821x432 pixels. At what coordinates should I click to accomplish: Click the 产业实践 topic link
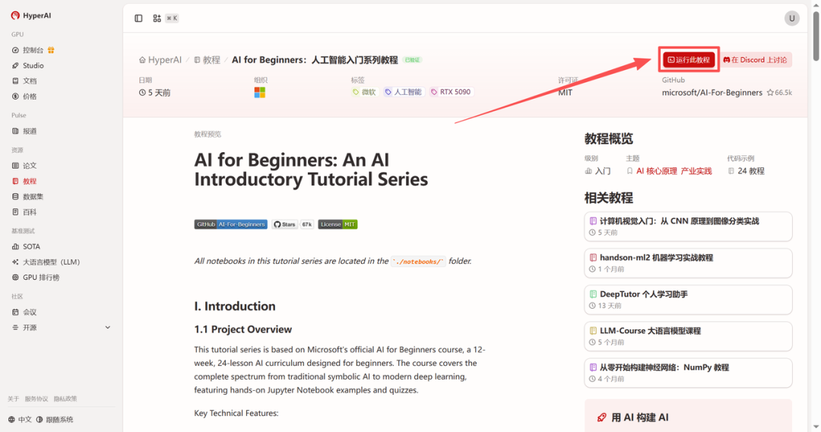tap(696, 171)
